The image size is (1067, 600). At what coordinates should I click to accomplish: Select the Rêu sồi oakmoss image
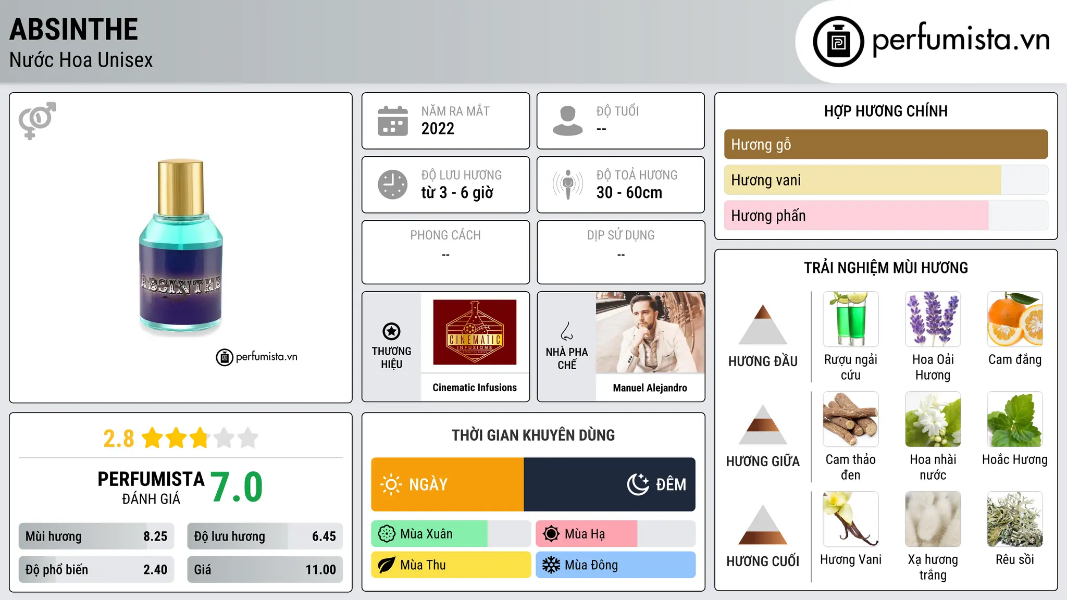[1015, 519]
